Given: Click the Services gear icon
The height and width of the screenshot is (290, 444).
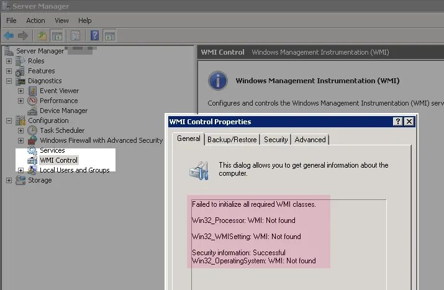Looking at the screenshot, I should pyautogui.click(x=32, y=150).
